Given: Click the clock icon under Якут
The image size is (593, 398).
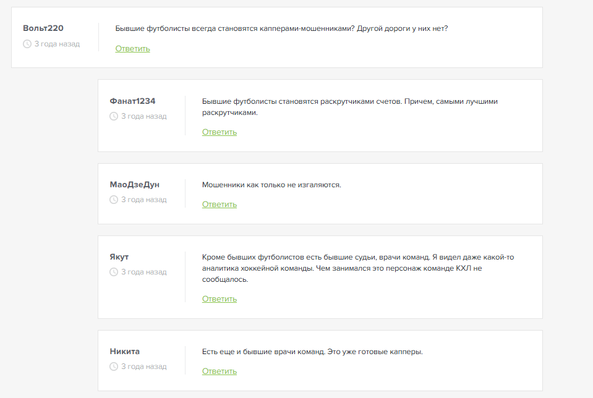Looking at the screenshot, I should point(114,272).
